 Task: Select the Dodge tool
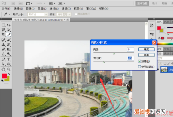pyautogui.click(x=9, y=54)
